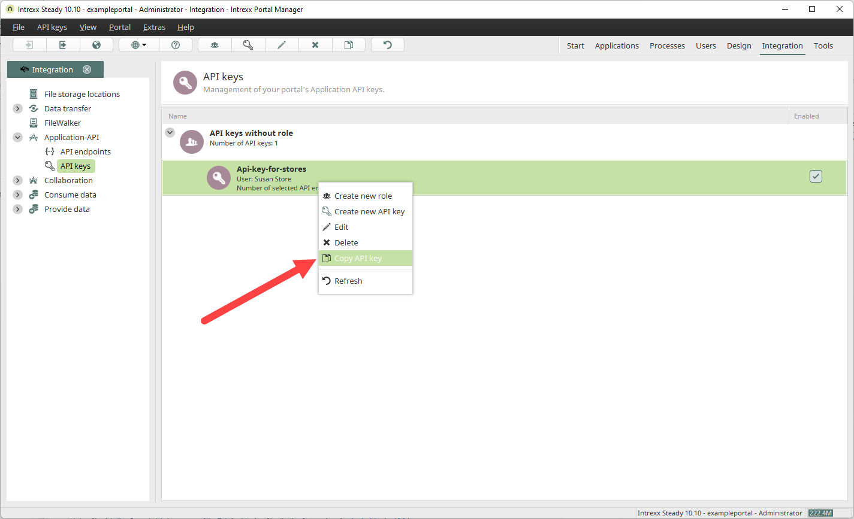Viewport: 854px width, 519px height.
Task: Switch to the Applications module tab
Action: [x=617, y=45]
